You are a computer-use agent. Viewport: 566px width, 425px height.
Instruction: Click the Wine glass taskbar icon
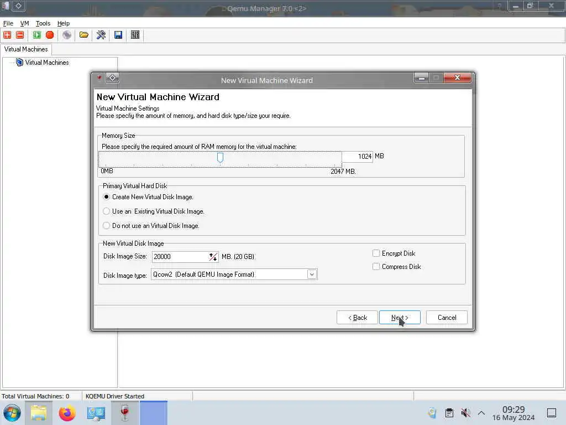pyautogui.click(x=124, y=413)
